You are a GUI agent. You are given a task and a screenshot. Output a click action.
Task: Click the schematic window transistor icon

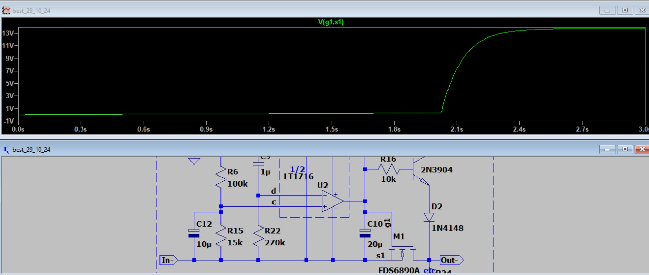[6, 149]
